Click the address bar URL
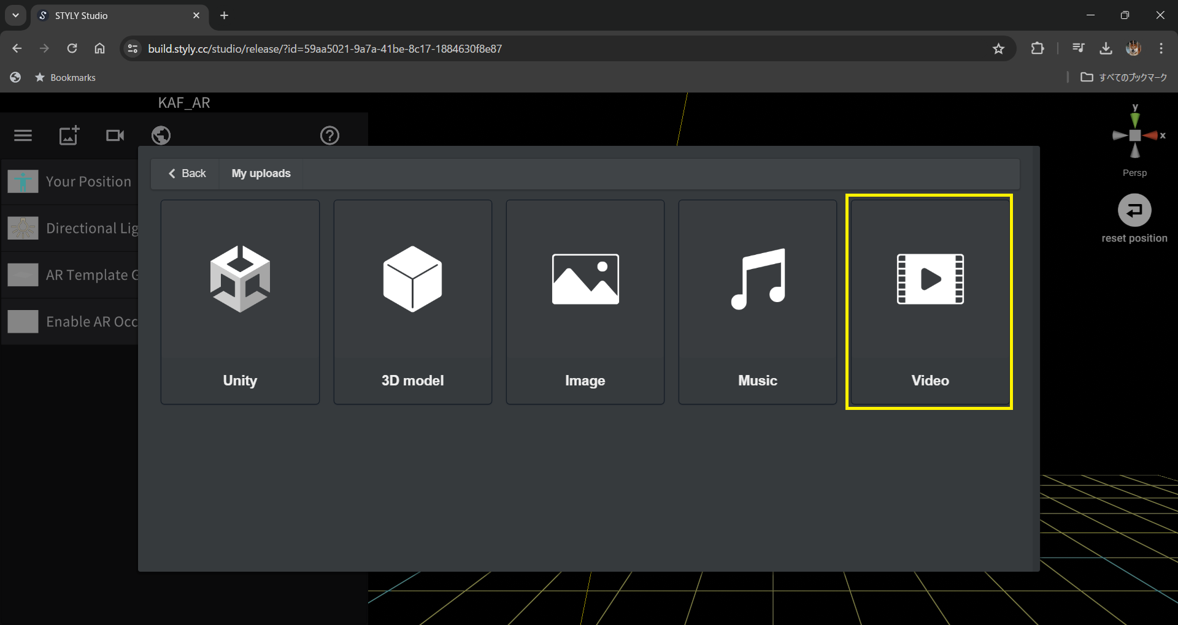1178x625 pixels. [x=325, y=48]
